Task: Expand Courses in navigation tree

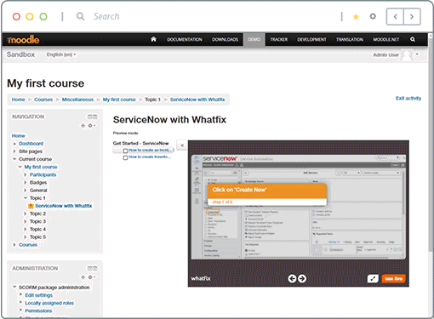Action: click(x=14, y=245)
